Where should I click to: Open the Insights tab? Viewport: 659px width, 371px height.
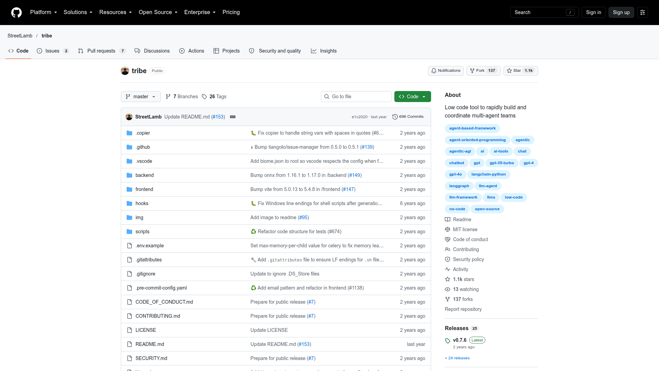[x=324, y=51]
